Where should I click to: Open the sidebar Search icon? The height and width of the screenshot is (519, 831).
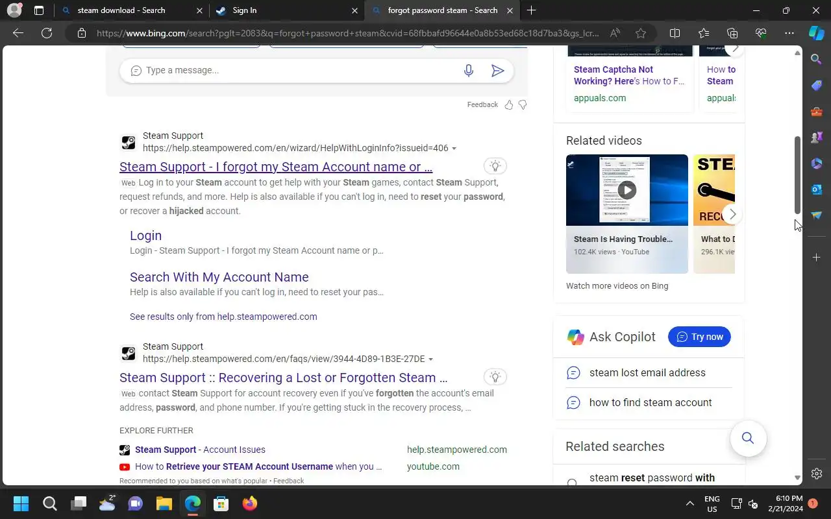(x=817, y=59)
